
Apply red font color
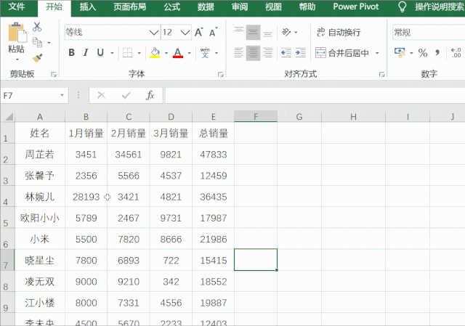point(177,53)
